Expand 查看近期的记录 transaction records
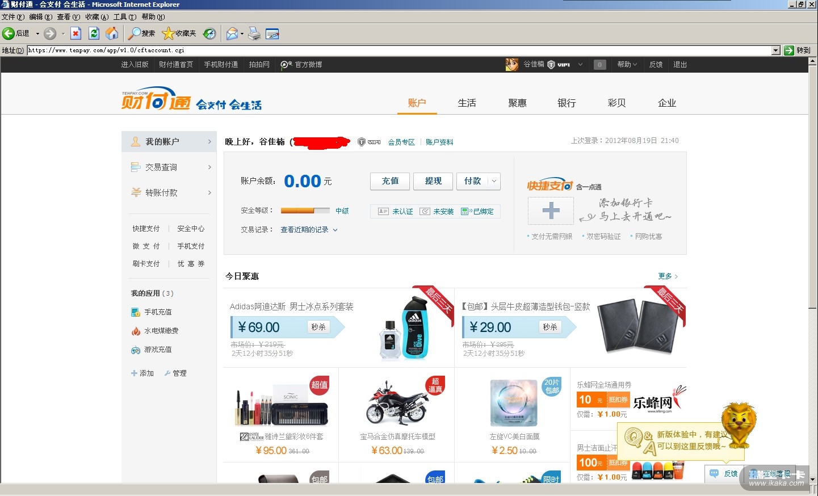 click(309, 230)
